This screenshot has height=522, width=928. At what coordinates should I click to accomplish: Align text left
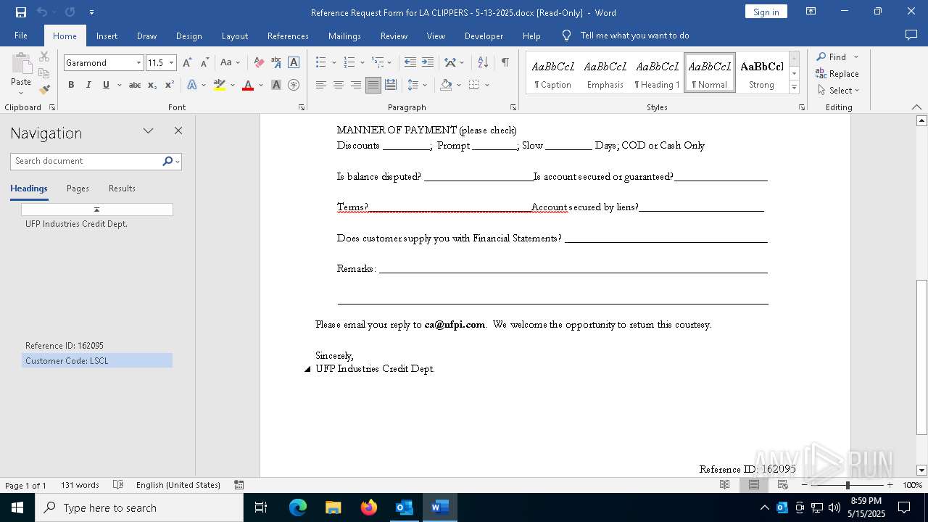tap(321, 85)
